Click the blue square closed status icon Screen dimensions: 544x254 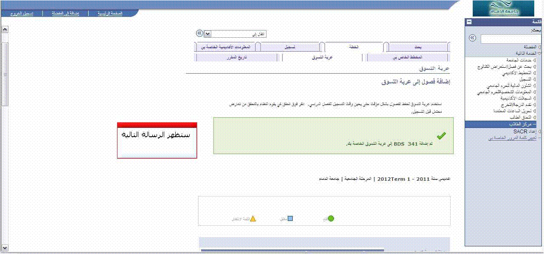pos(290,218)
